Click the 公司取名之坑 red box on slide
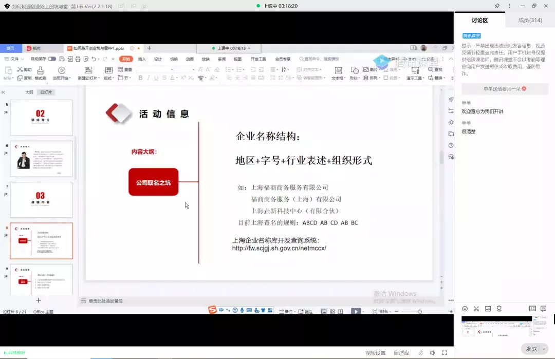 [153, 182]
